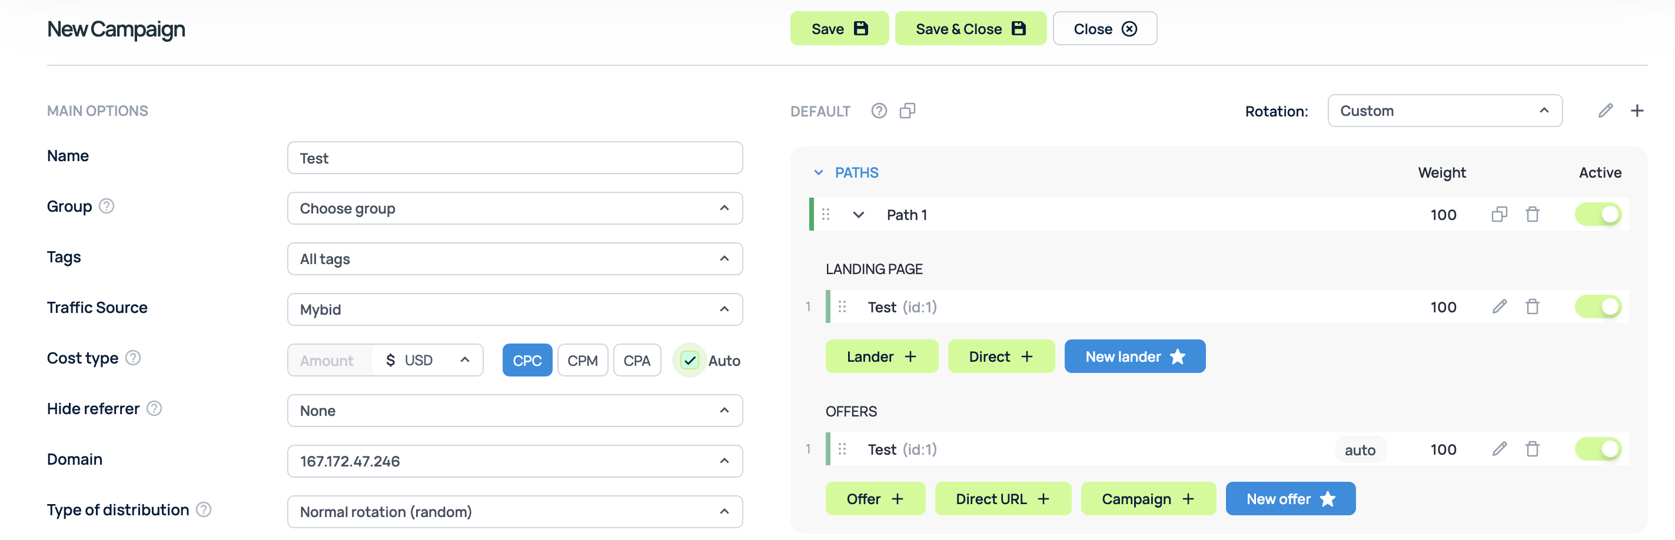1675x540 pixels.
Task: Click the Save & Close button
Action: tap(969, 29)
